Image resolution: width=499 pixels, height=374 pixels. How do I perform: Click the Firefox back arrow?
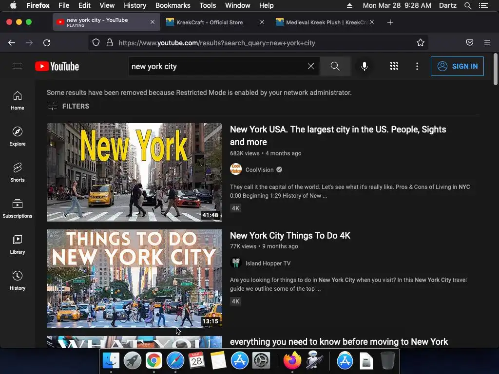click(12, 43)
